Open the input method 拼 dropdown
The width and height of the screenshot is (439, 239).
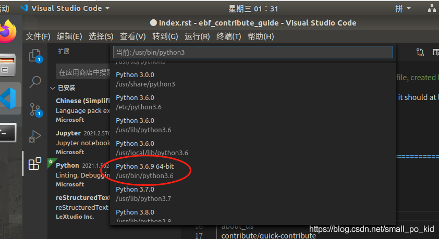[x=403, y=8]
